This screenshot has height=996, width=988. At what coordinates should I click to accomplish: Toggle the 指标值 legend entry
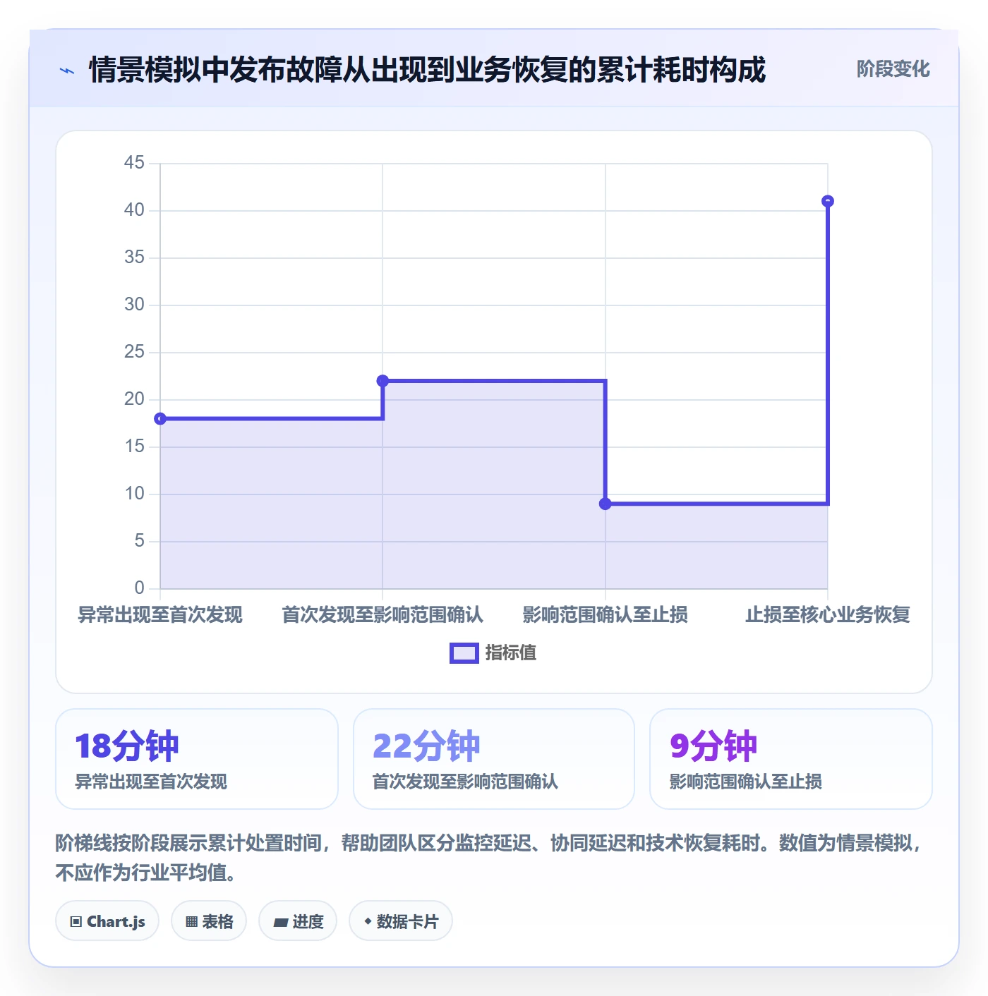[493, 653]
